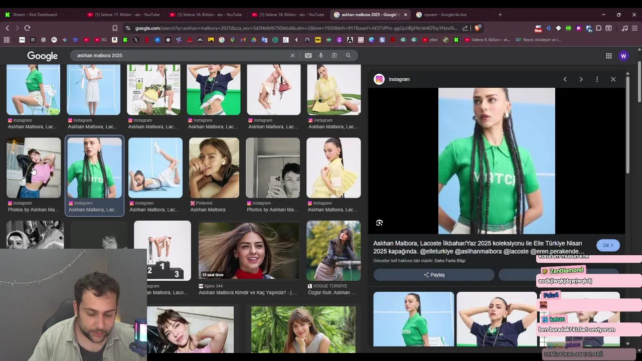Close the Instagram image preview panel
This screenshot has width=642, height=361.
click(613, 79)
